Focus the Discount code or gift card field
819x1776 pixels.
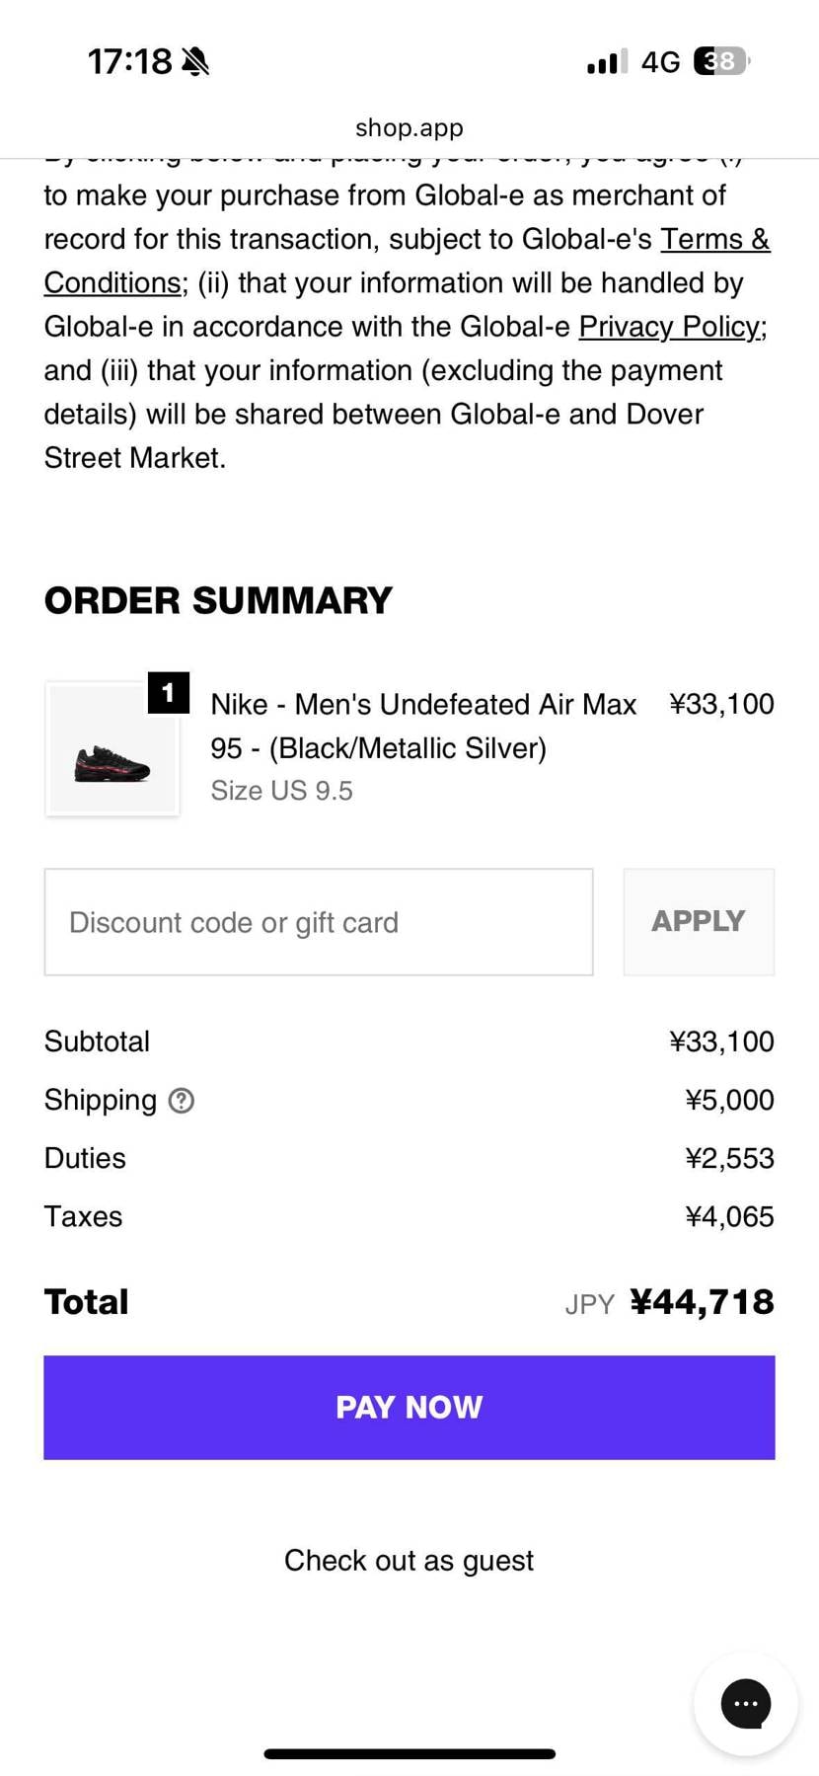tap(318, 922)
